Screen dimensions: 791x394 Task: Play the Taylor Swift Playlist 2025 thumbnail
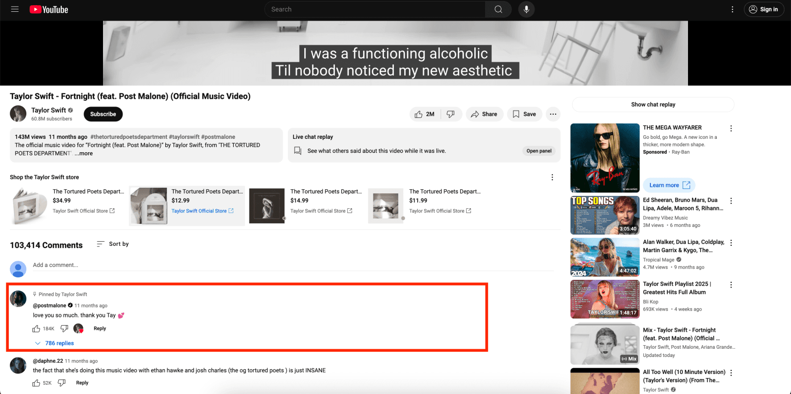click(x=605, y=299)
